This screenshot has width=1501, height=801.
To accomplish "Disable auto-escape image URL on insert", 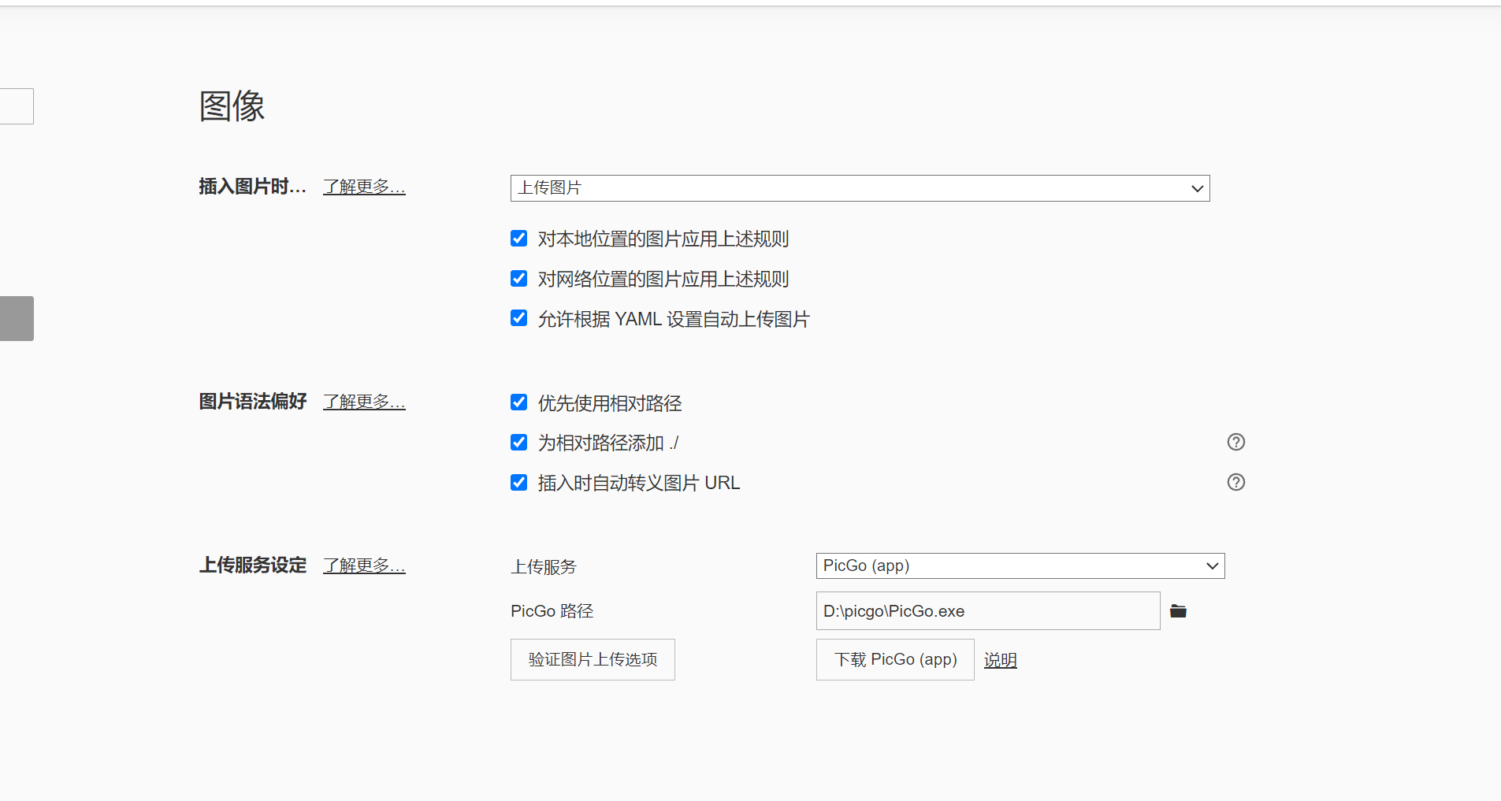I will tap(518, 482).
